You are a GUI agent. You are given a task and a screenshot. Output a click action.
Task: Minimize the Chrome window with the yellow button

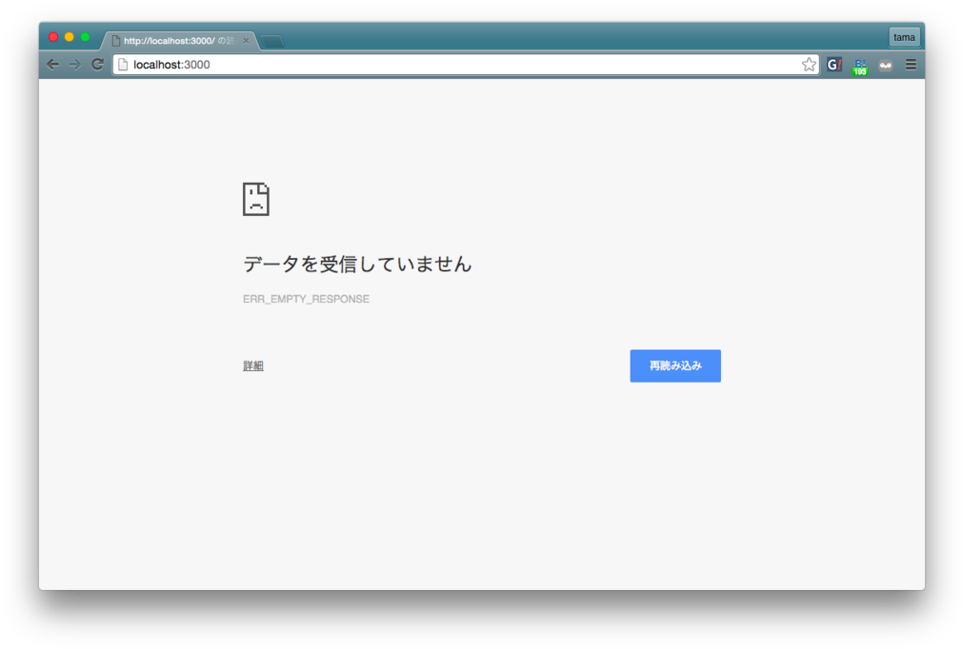[67, 36]
